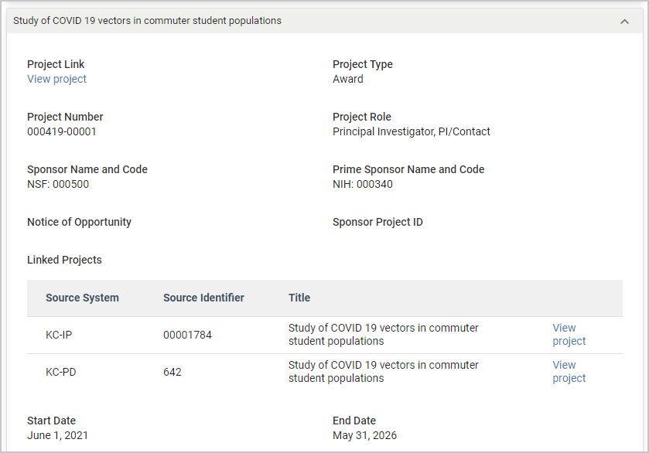The height and width of the screenshot is (453, 649).
Task: Click the Title column header
Action: coord(299,298)
